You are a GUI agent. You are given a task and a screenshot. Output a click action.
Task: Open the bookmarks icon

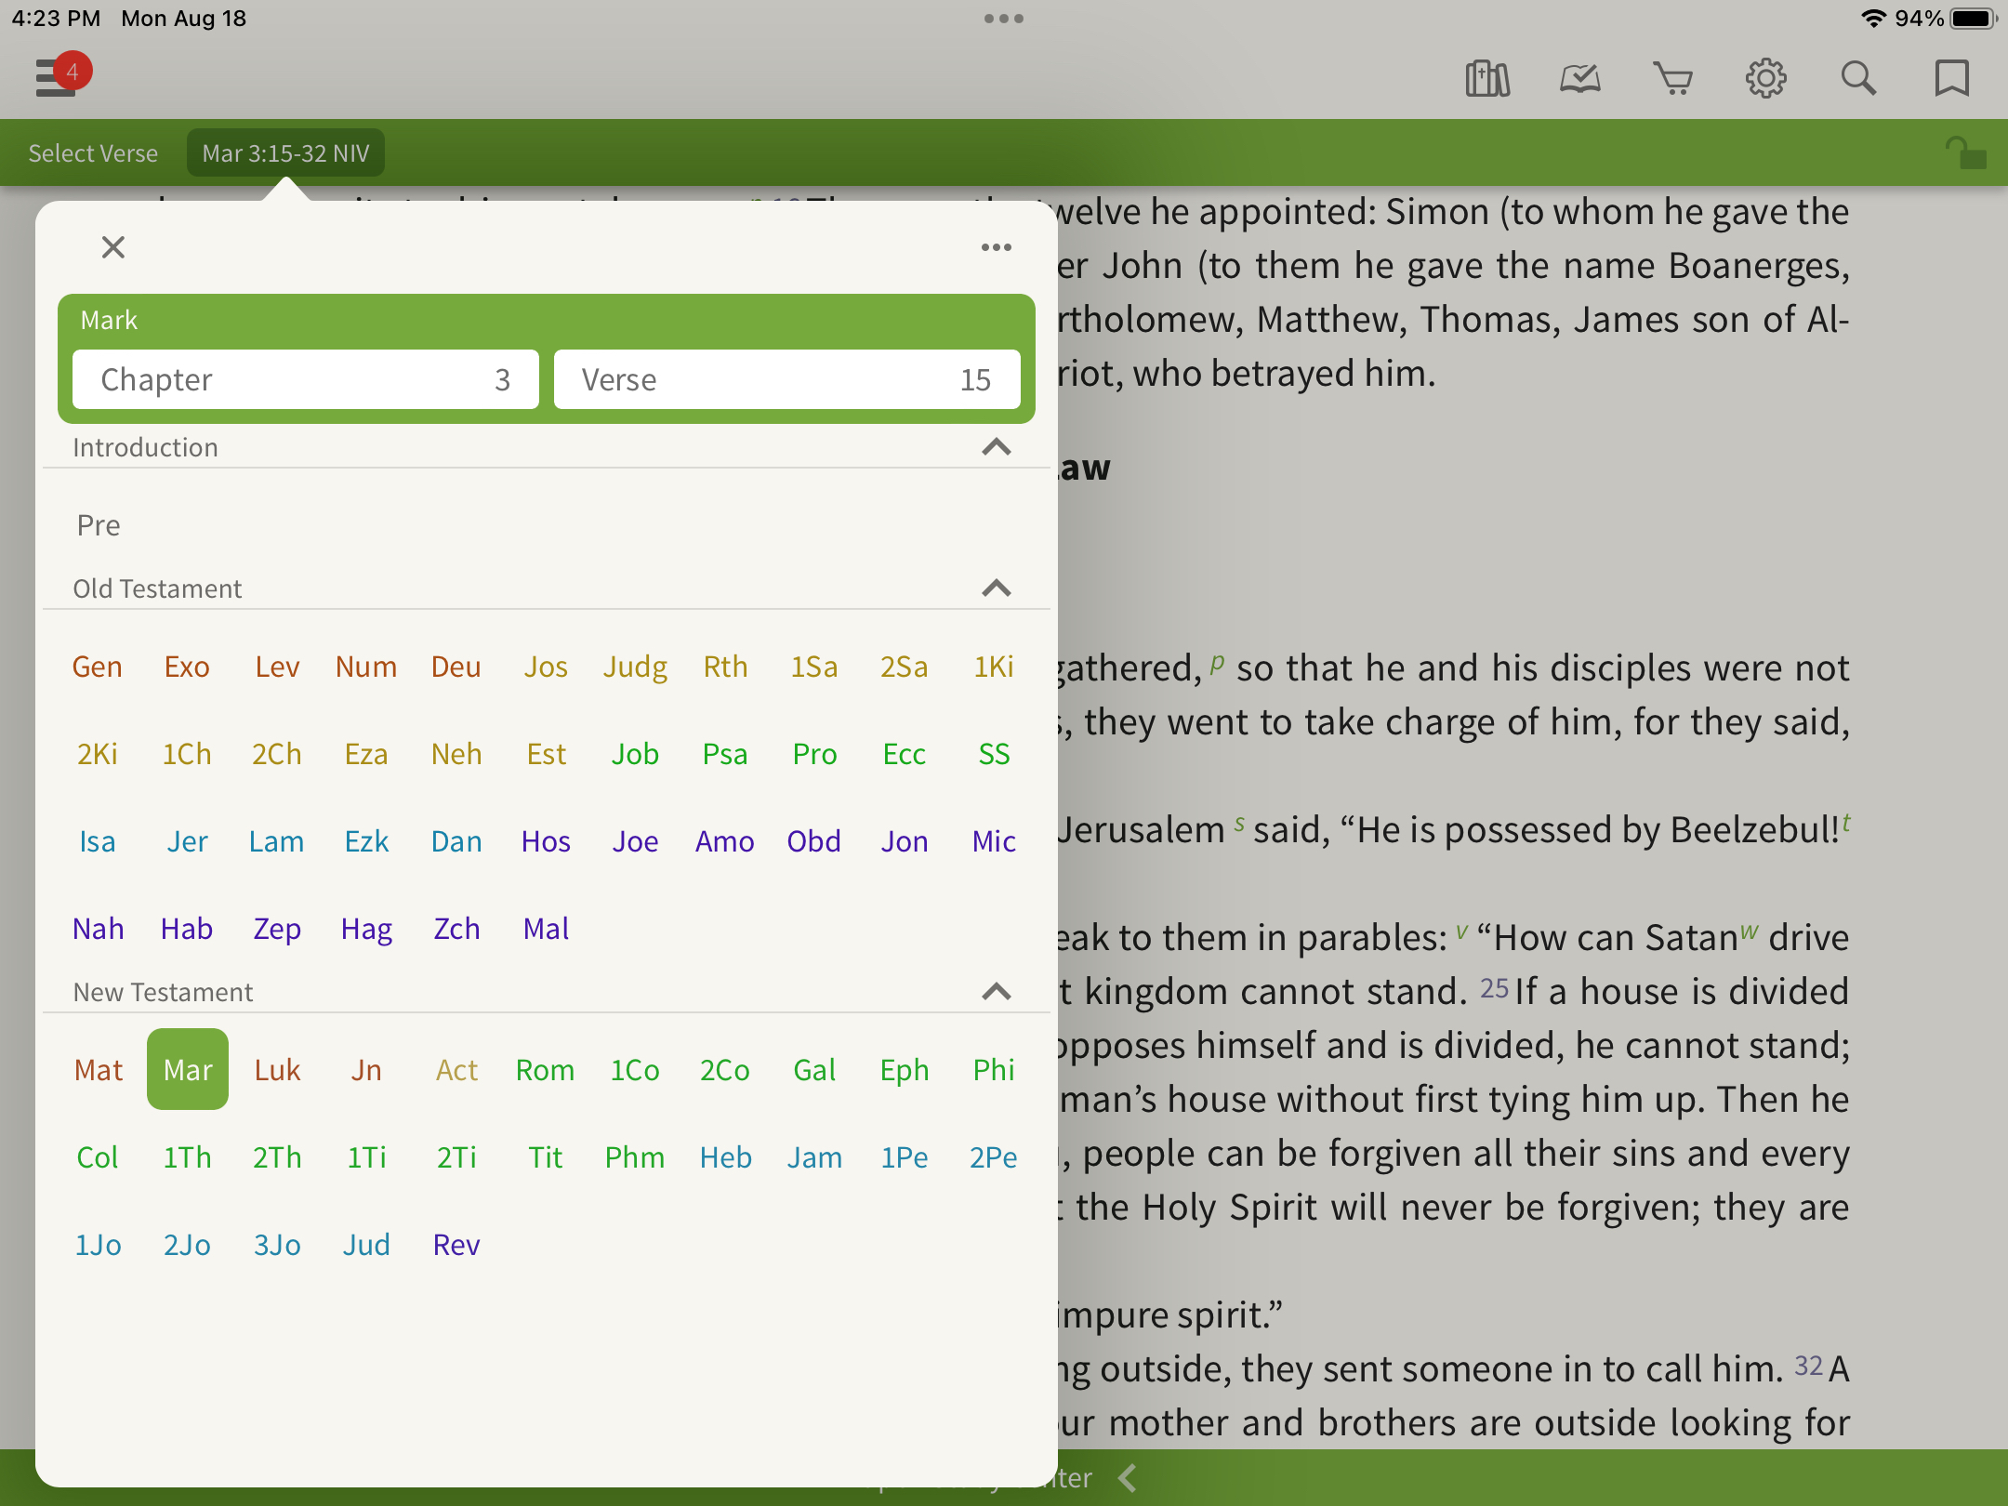pyautogui.click(x=1951, y=79)
